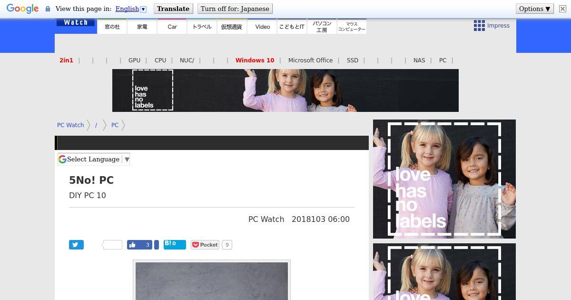Open the Car tab

coord(172,27)
